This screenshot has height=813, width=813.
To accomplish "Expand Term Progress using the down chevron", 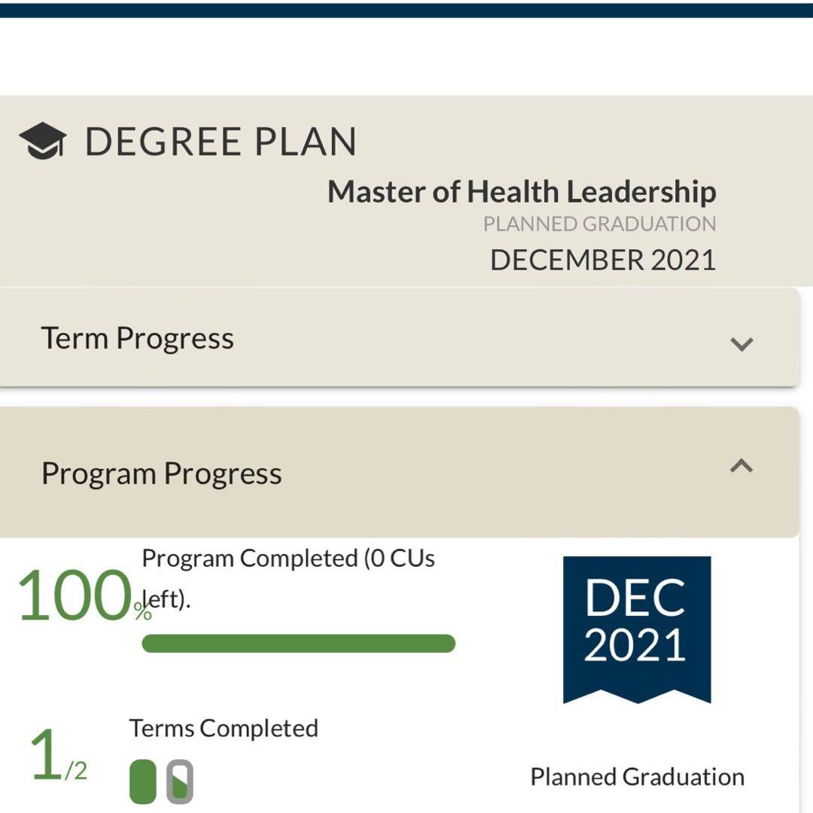I will click(741, 344).
